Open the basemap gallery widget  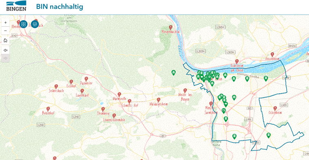point(24,24)
